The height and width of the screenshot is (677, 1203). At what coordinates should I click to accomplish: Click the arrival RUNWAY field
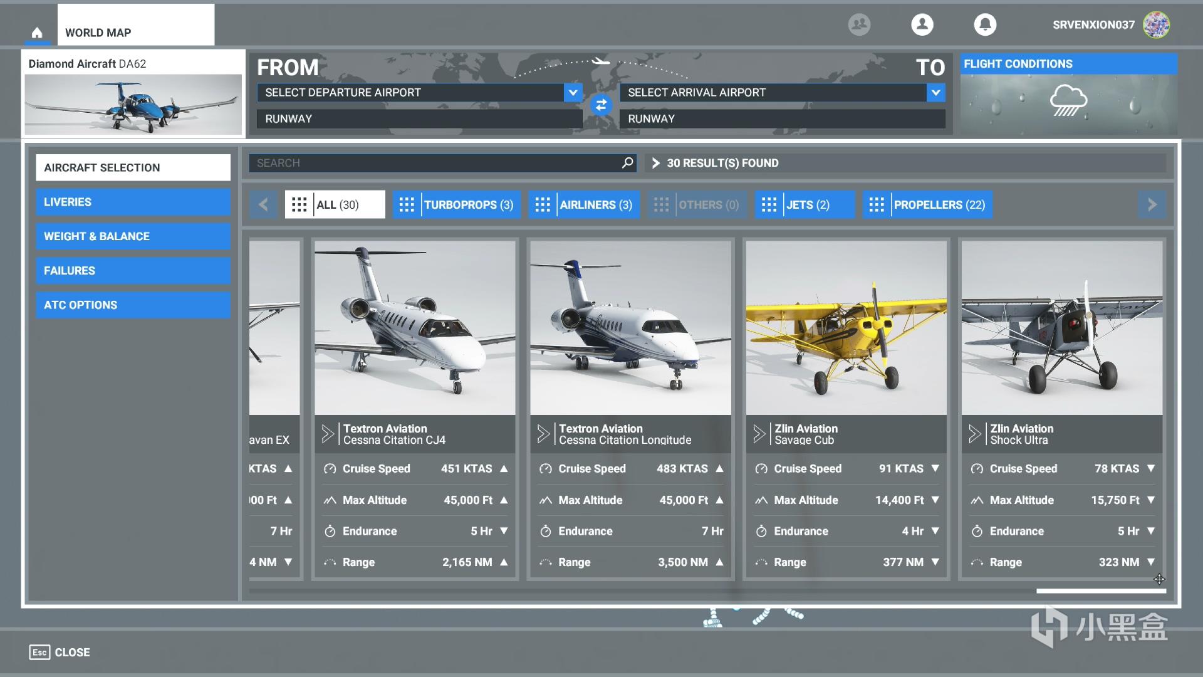(x=782, y=119)
